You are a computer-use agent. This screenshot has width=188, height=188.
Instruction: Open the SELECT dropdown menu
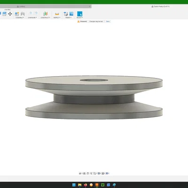pos(80,17)
